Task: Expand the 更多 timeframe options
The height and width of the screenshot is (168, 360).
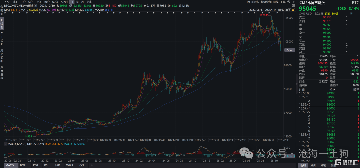Action: pyautogui.click(x=89, y=2)
